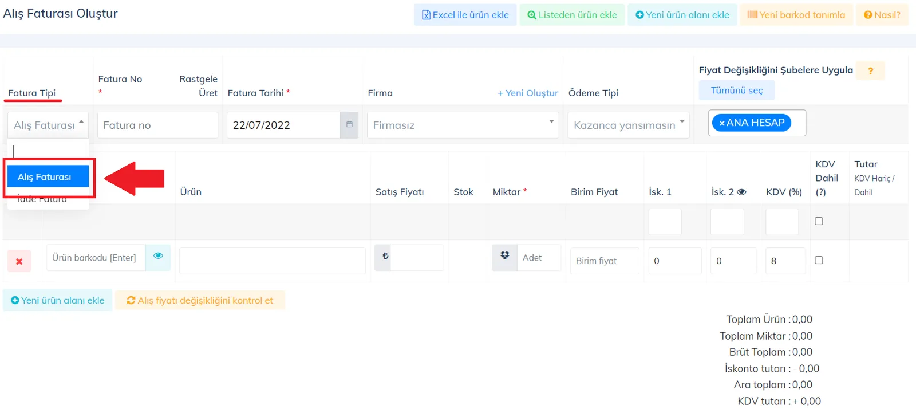Screen dimensions: 916x409
Task: Click top Yeni ürün alanı ekle button
Action: (682, 15)
